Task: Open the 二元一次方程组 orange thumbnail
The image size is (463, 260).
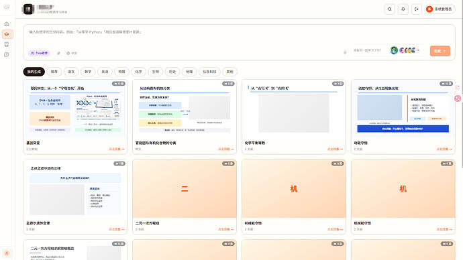Action: tap(185, 188)
